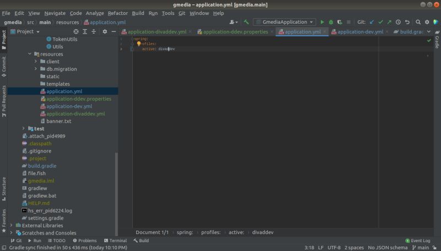441x251 pixels.
Task: Switch to build.gradle tab
Action: point(408,32)
